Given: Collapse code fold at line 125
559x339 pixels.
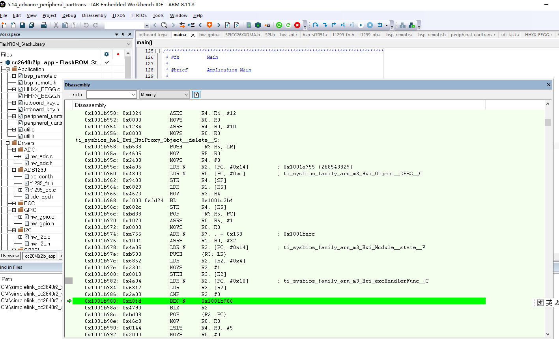Looking at the screenshot, I should click(157, 51).
